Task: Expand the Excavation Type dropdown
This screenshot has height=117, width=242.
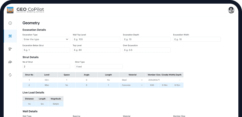Action: (x=46, y=39)
